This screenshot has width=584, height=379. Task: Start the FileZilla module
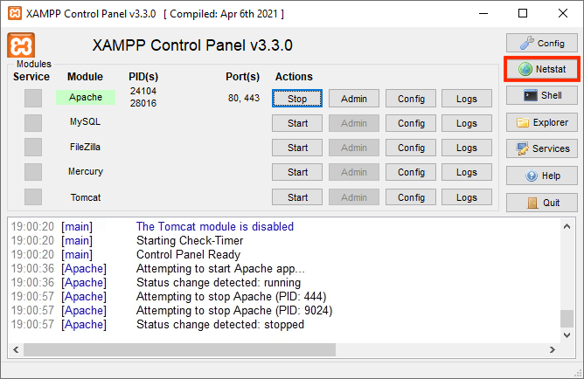tap(297, 148)
